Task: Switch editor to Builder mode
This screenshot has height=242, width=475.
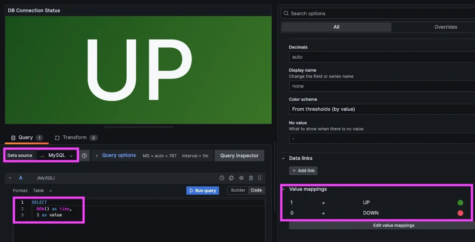Action: (238, 190)
